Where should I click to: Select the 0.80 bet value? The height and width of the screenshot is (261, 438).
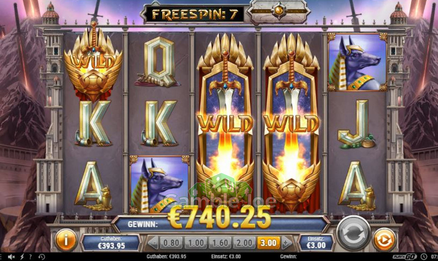coord(171,243)
